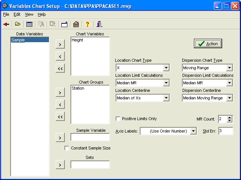This screenshot has width=241, height=180.
Task: Remove a Chart Variable with < button
Action: point(60,56)
